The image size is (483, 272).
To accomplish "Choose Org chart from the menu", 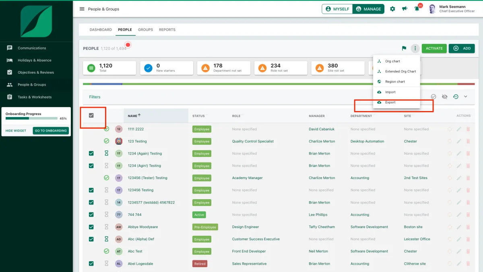I will (396, 61).
